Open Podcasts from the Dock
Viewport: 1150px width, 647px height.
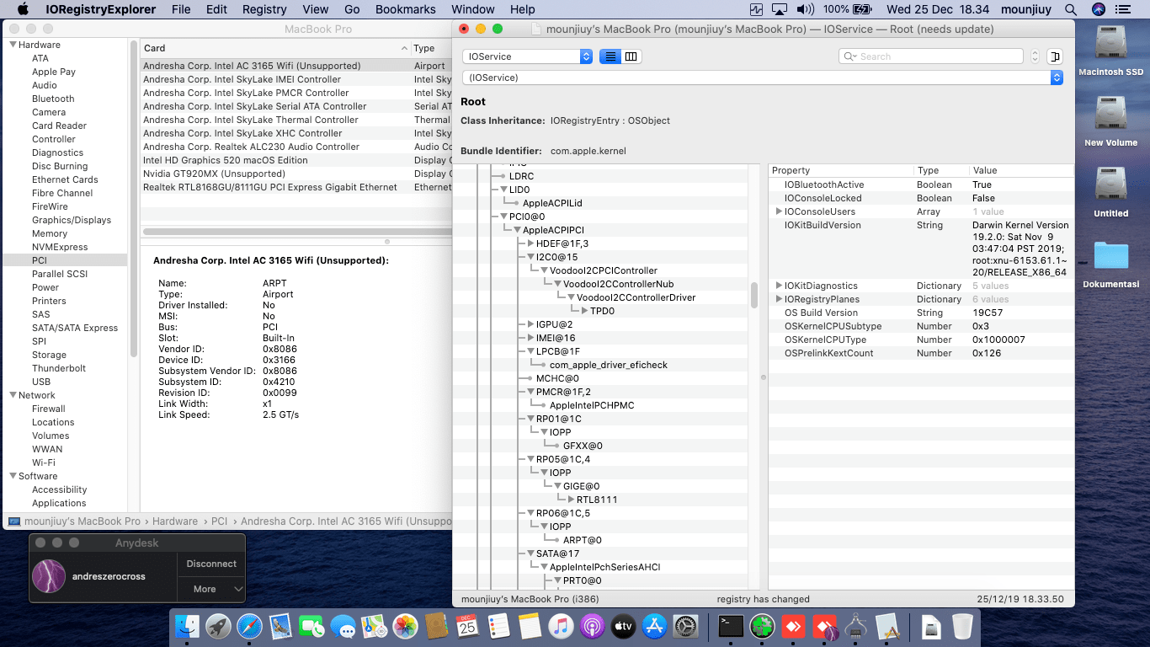tap(592, 626)
